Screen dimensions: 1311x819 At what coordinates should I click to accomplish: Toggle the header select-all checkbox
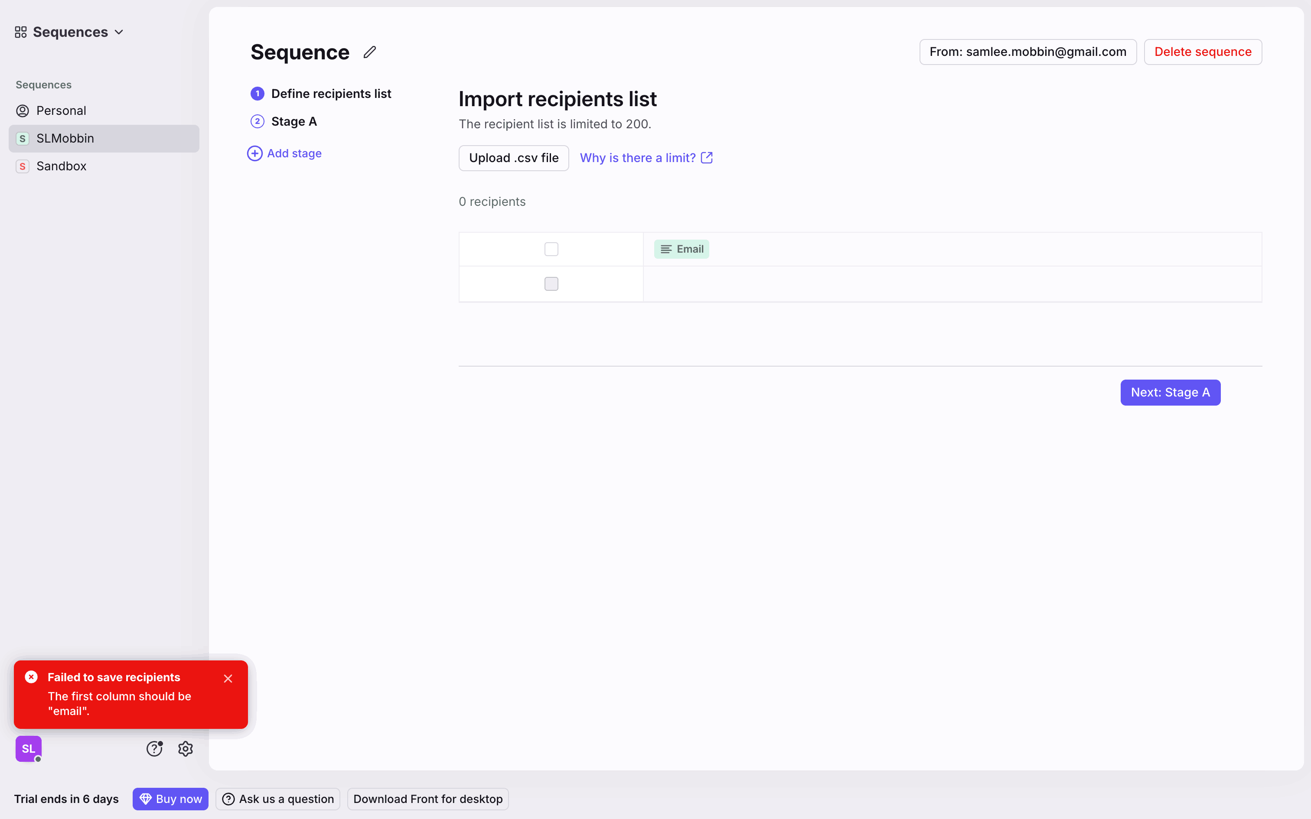coord(551,249)
